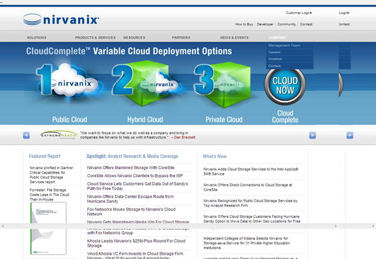Screen dimensions: 376x259
Task: Click the left arrow of horizontal scrollbar
Action: point(2,226)
